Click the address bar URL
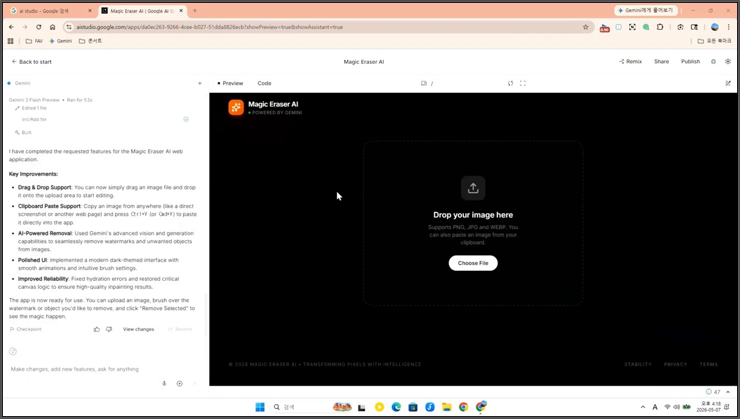The image size is (740, 419). pyautogui.click(x=209, y=27)
